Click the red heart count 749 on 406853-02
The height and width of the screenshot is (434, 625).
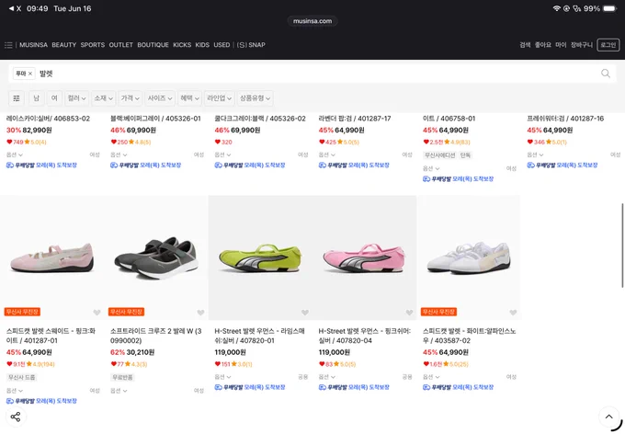point(15,142)
